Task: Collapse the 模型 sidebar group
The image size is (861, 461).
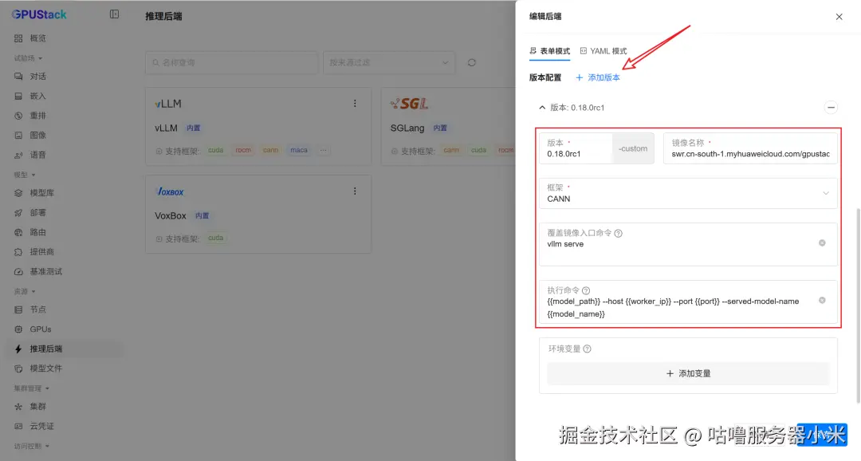Action: tap(24, 175)
